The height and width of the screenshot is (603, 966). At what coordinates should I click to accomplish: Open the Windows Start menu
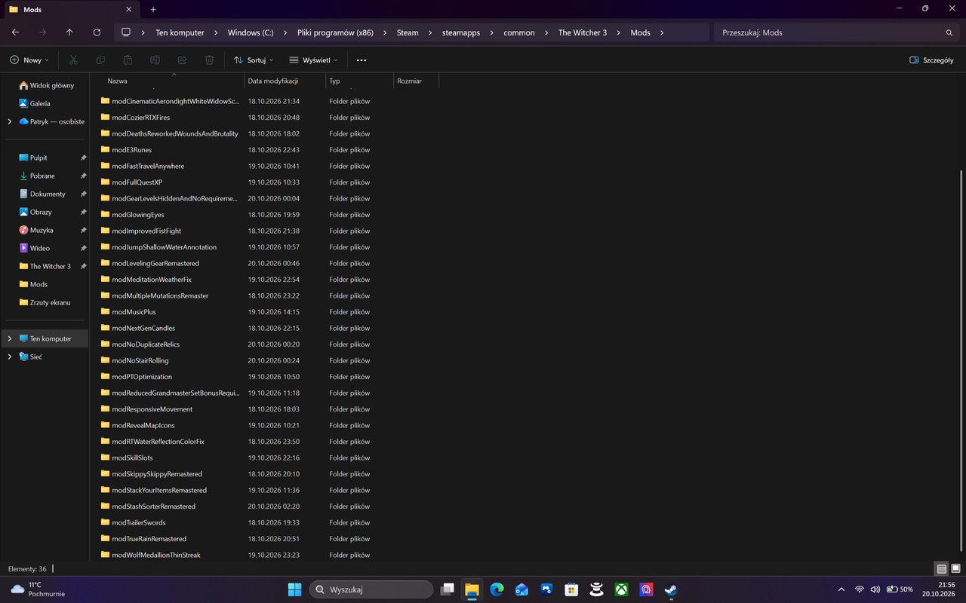tap(294, 589)
